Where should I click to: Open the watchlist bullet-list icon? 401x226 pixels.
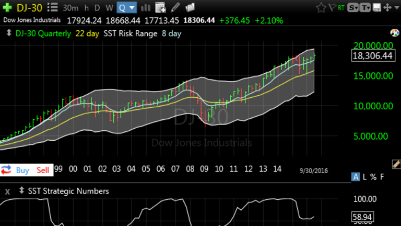pos(52,7)
